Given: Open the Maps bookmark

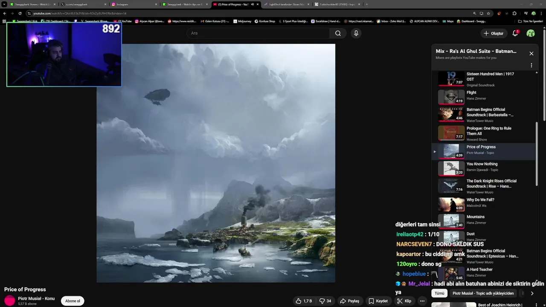Looking at the screenshot, I should coord(447,21).
